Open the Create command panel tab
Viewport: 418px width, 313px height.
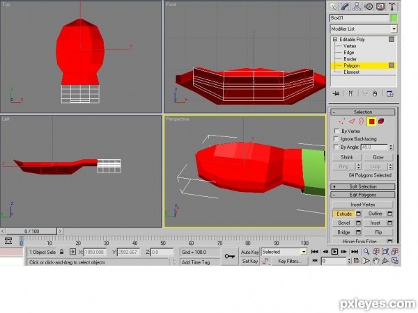[333, 6]
